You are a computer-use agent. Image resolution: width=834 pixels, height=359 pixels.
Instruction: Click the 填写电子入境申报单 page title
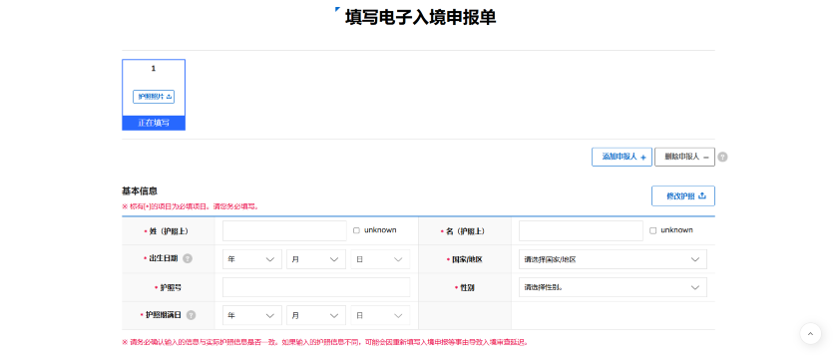[x=420, y=17]
